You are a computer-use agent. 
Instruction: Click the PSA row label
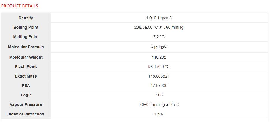point(26,86)
